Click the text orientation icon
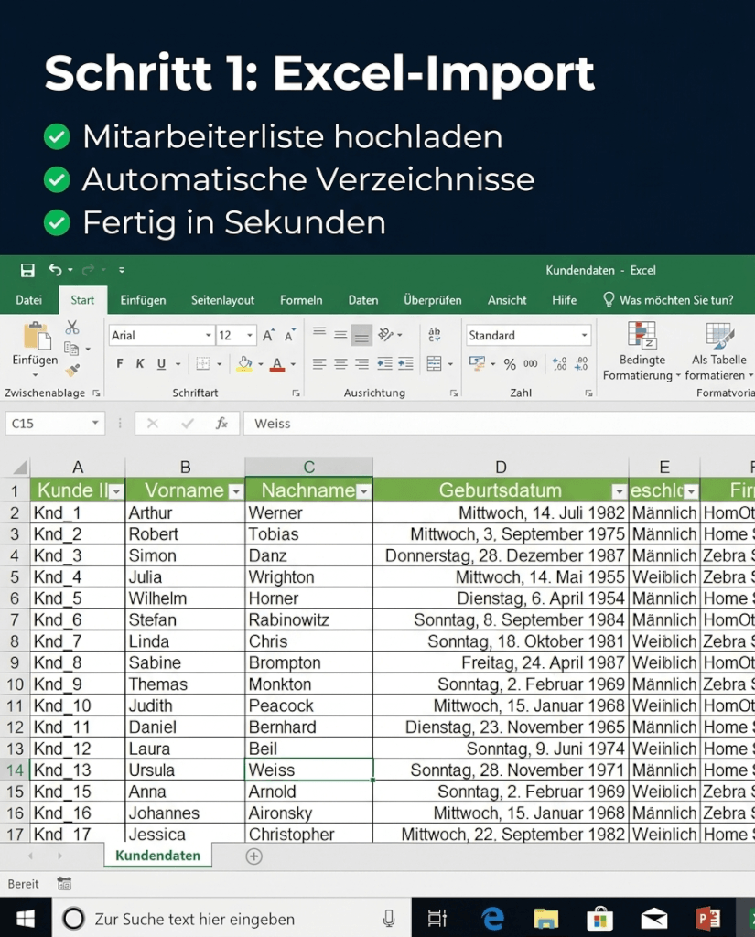Image resolution: width=755 pixels, height=937 pixels. click(385, 335)
